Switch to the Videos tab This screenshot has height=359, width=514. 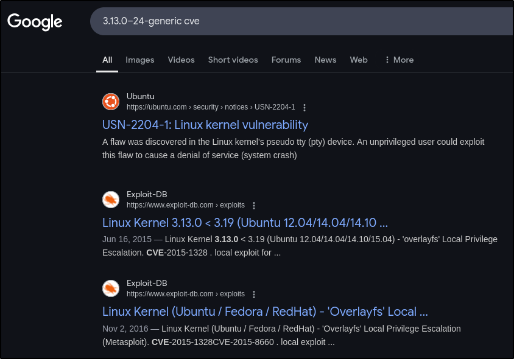point(181,60)
